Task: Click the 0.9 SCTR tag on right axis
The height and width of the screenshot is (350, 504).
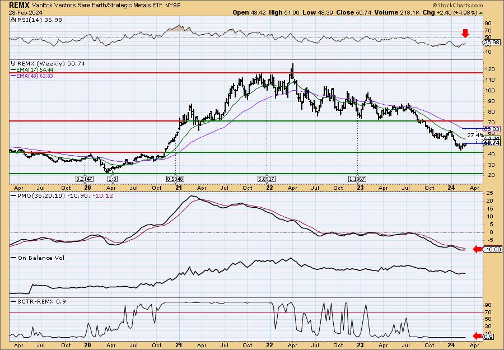Action: [x=488, y=337]
